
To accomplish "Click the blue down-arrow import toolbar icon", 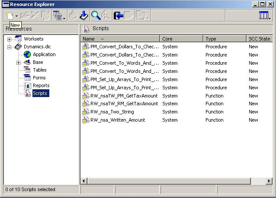I will pyautogui.click(x=84, y=16).
